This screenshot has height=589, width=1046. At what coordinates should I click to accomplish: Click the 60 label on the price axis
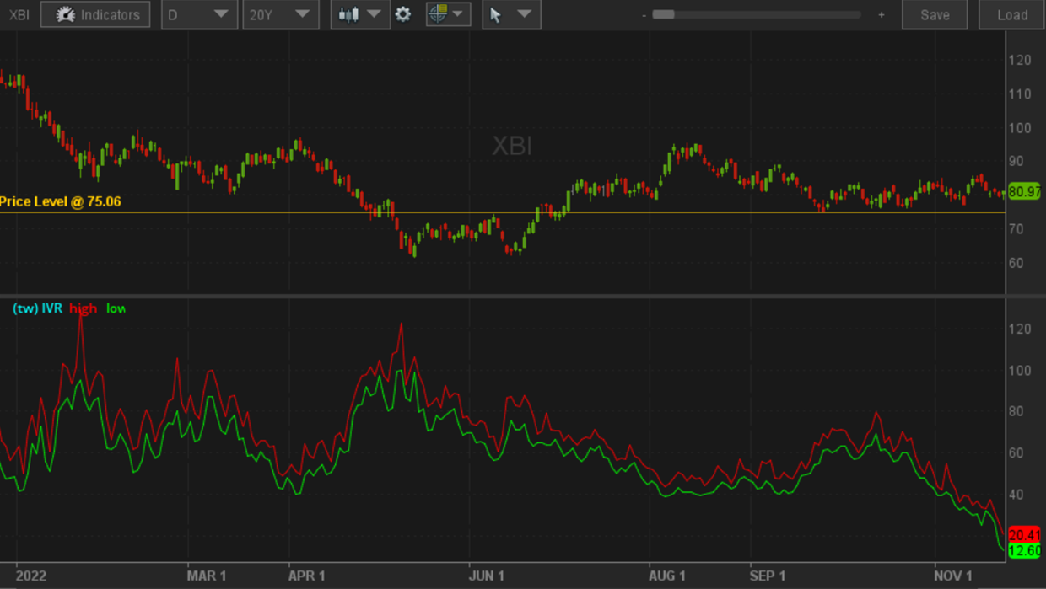tap(1016, 263)
